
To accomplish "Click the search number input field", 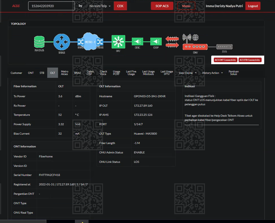I will [52, 6].
